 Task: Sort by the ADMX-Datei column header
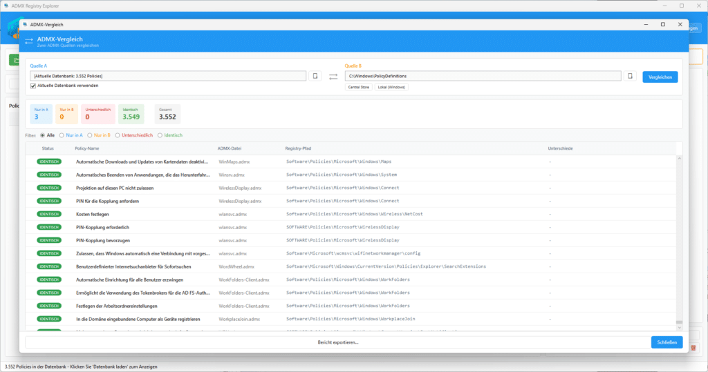pyautogui.click(x=230, y=148)
